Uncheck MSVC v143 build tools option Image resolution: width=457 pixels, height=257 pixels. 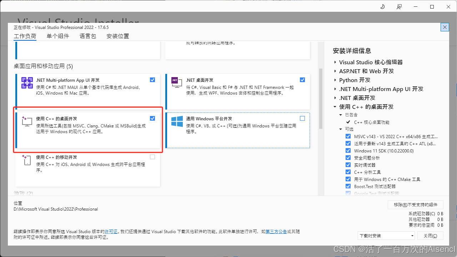pos(348,136)
